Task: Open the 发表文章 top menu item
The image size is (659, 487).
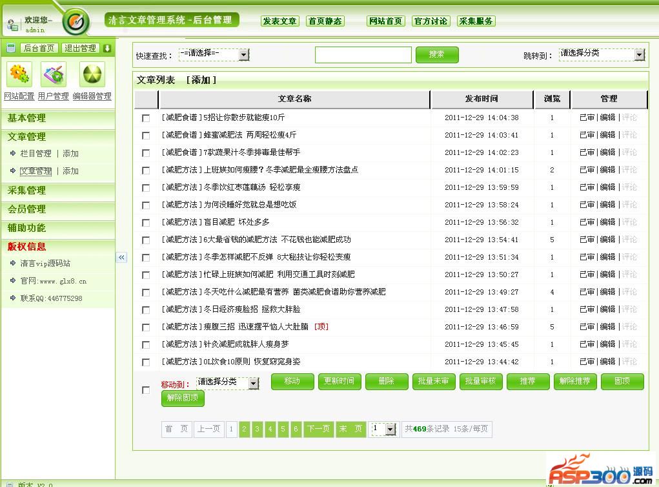Action: click(x=280, y=21)
